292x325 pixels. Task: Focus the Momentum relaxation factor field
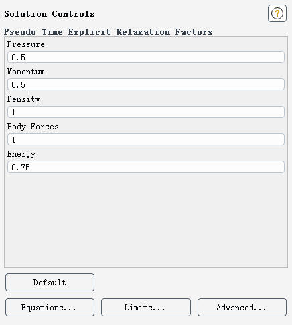tap(146, 84)
